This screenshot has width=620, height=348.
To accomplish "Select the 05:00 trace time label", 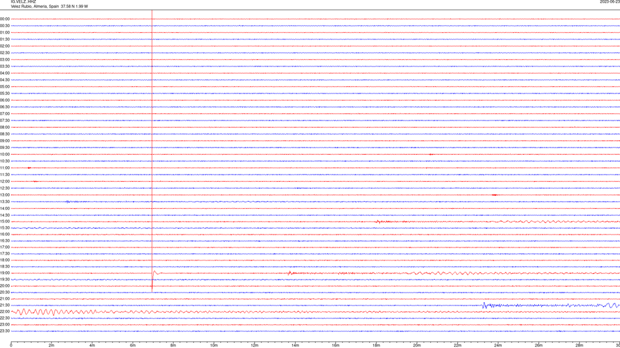I will click(x=5, y=87).
